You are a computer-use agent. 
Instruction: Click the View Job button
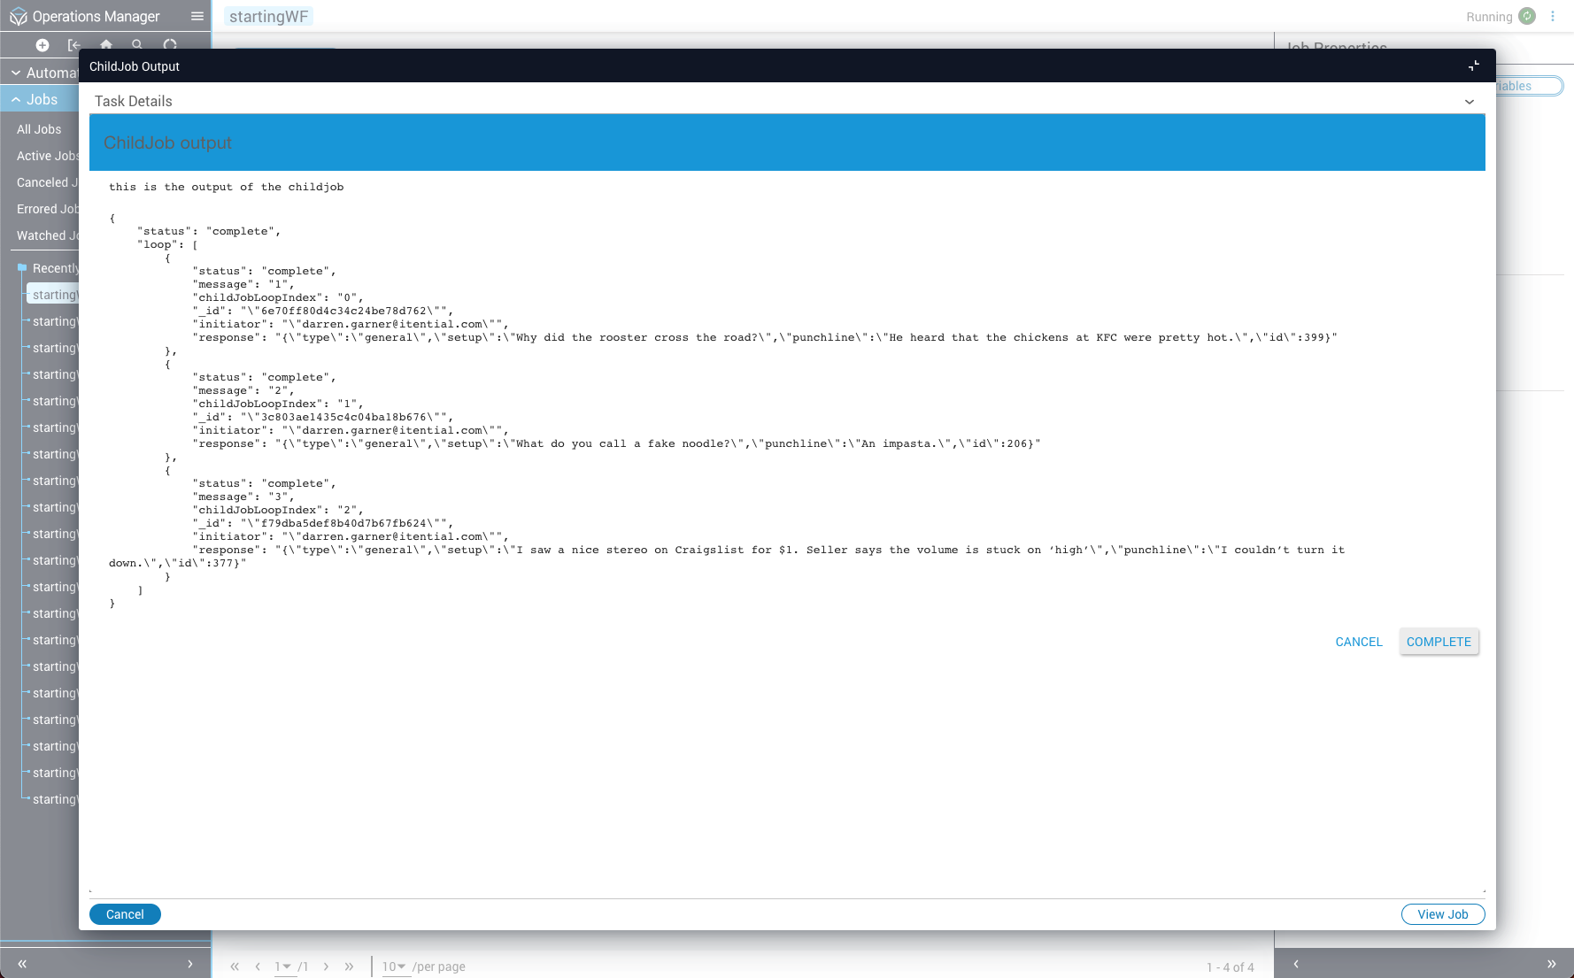click(x=1443, y=914)
